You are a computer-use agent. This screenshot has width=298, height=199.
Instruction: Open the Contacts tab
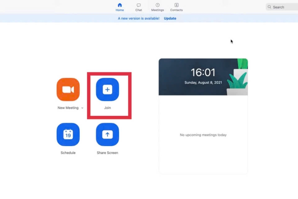pos(176,7)
